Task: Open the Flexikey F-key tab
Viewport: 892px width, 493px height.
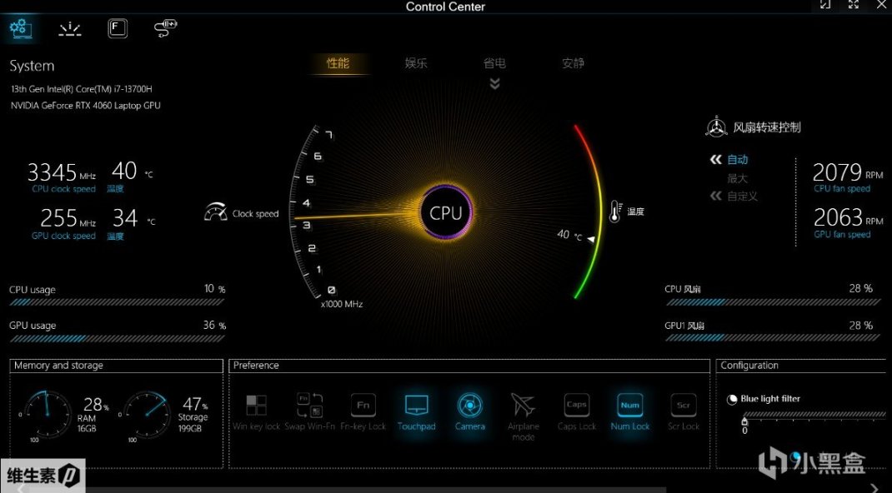Action: pyautogui.click(x=118, y=27)
